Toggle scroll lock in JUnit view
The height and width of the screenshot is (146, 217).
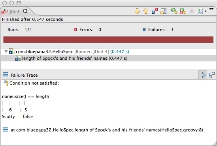(x=164, y=11)
